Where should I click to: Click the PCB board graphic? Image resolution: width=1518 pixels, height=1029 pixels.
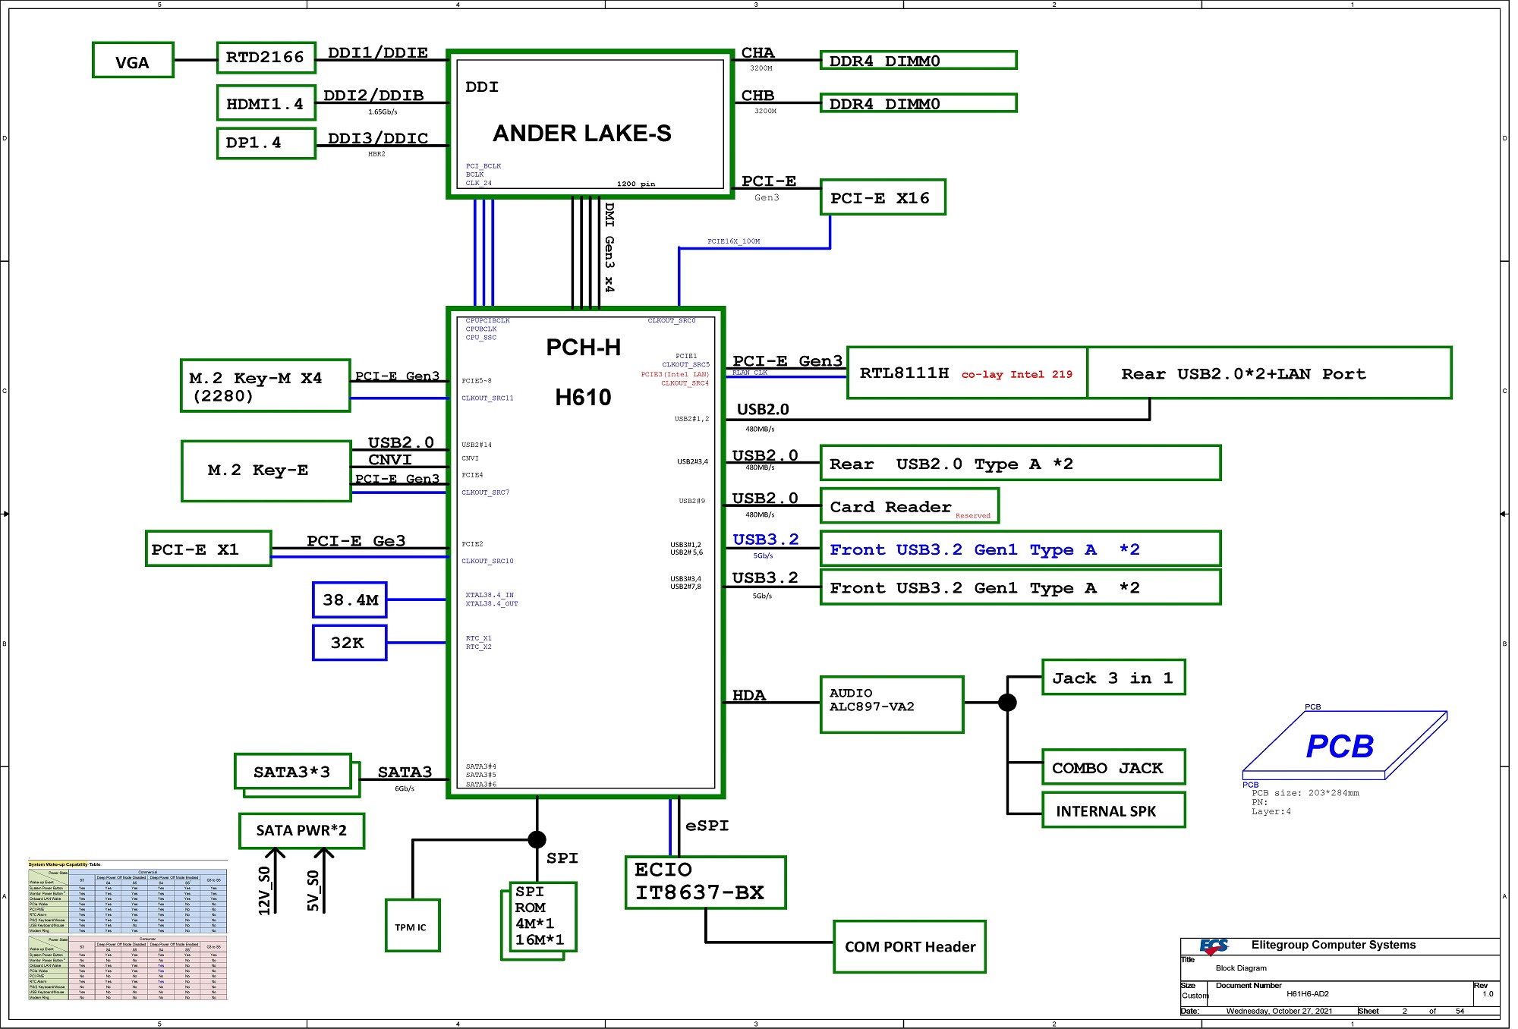pos(1344,745)
